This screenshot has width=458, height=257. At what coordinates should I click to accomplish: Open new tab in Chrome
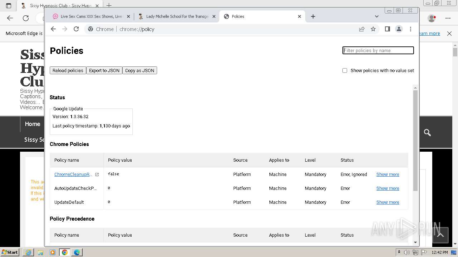click(x=313, y=16)
